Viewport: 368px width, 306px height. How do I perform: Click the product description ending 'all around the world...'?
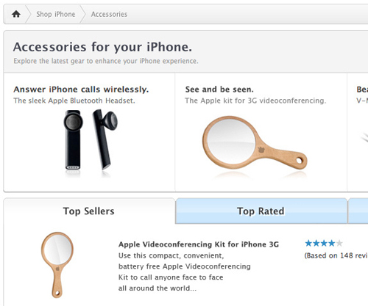tap(185, 272)
